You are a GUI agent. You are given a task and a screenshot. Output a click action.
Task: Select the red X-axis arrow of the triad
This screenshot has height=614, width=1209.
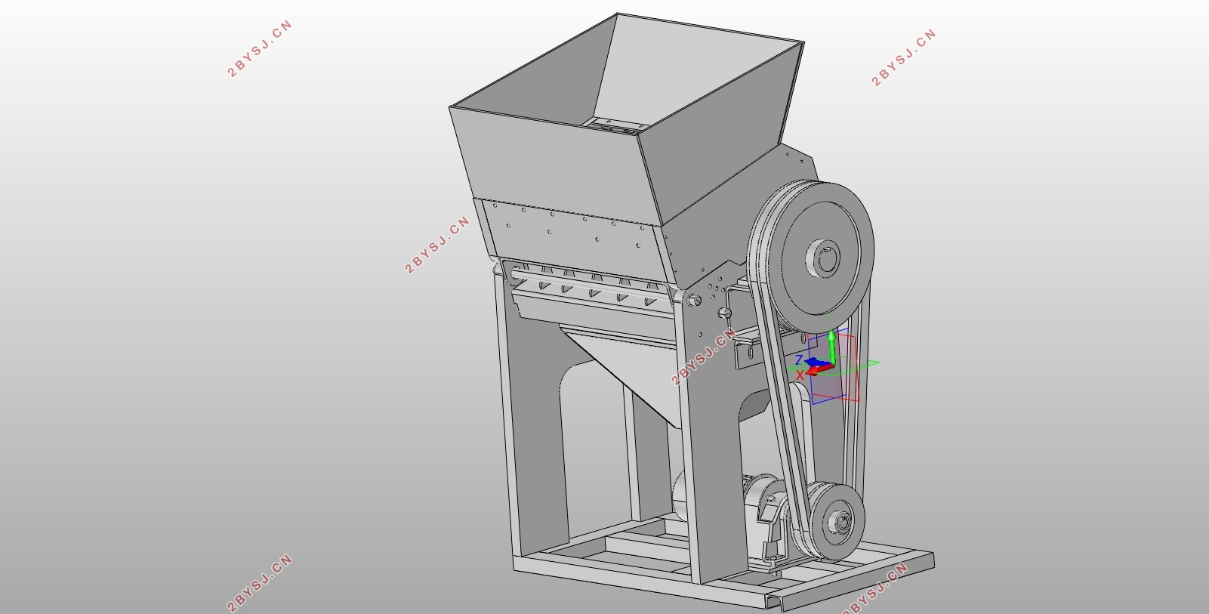[x=818, y=371]
